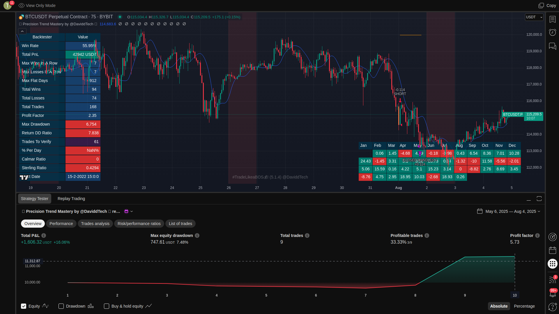This screenshot has height=314, width=559.
Task: Click the BTCUSDT Perpetual Contract symbol title
Action: coord(69,17)
